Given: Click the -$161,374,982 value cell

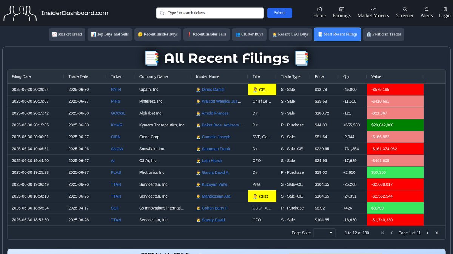Looking at the screenshot, I should pos(395,149).
